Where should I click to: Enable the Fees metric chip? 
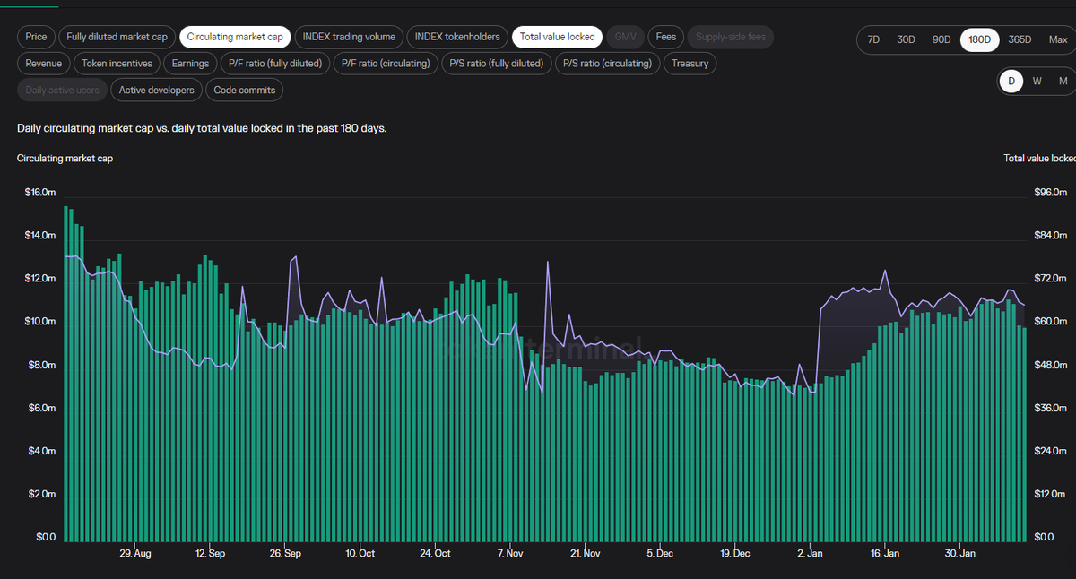[665, 37]
